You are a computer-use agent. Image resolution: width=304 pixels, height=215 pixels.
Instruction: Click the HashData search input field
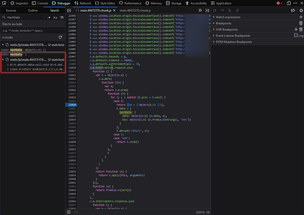(x=25, y=17)
